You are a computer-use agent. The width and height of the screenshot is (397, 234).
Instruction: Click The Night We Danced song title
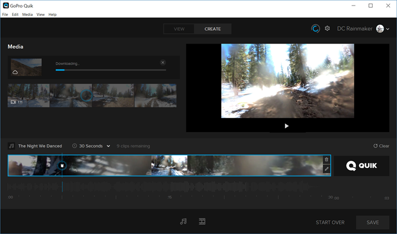click(40, 146)
